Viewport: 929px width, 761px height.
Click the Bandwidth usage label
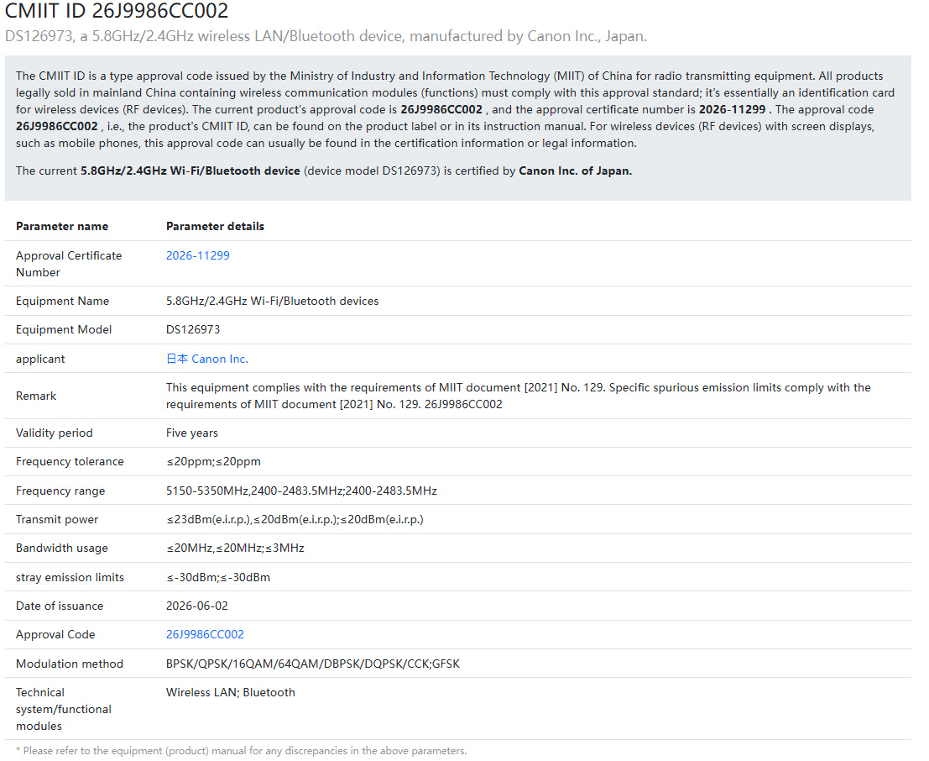61,548
